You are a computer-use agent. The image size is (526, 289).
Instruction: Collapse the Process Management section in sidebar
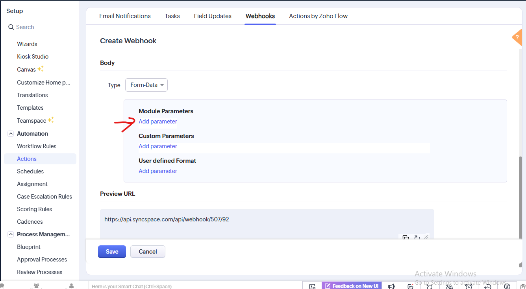pos(11,234)
